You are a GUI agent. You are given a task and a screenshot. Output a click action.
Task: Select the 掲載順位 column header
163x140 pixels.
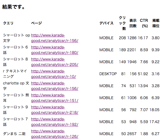point(156,23)
